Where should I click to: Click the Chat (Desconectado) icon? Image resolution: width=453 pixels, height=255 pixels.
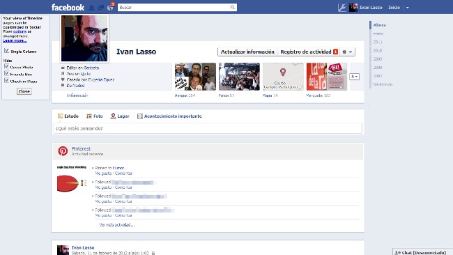click(x=397, y=253)
